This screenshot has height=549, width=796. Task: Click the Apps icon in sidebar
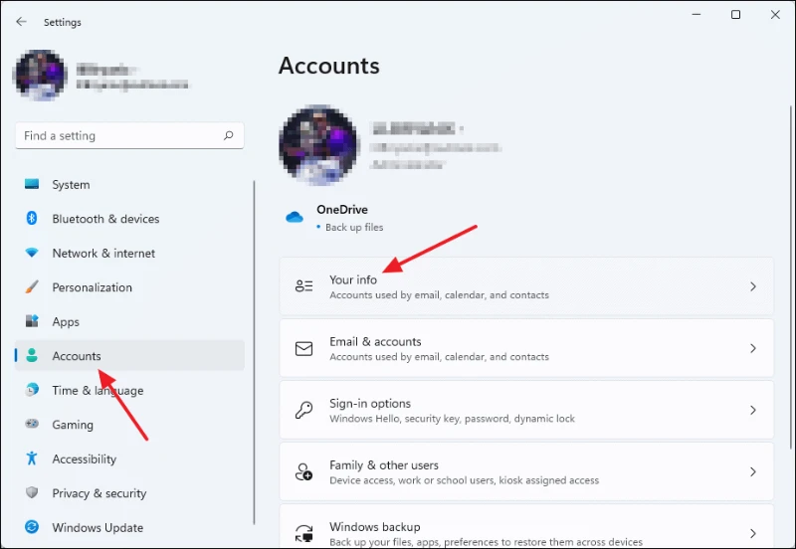32,321
